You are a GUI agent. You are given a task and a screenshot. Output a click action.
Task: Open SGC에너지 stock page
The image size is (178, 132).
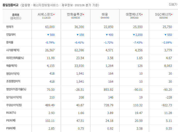[x=163, y=14]
